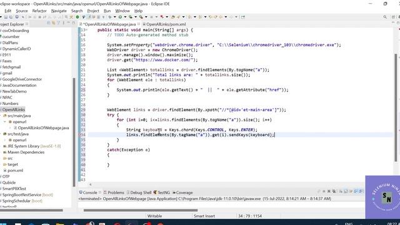
Task: Expand the openurl package under src/test/java
Action: coord(5,140)
